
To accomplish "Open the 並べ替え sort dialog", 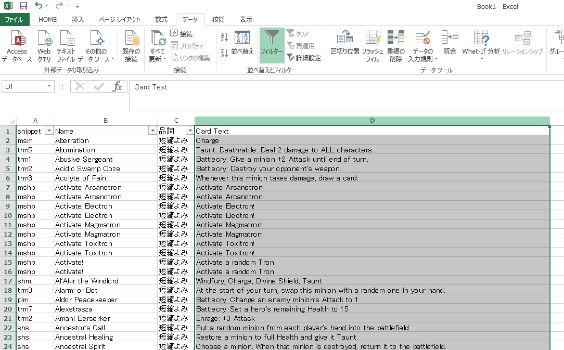I will pyautogui.click(x=242, y=43).
